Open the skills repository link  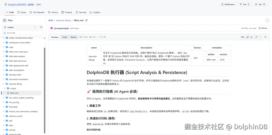(x=31, y=5)
